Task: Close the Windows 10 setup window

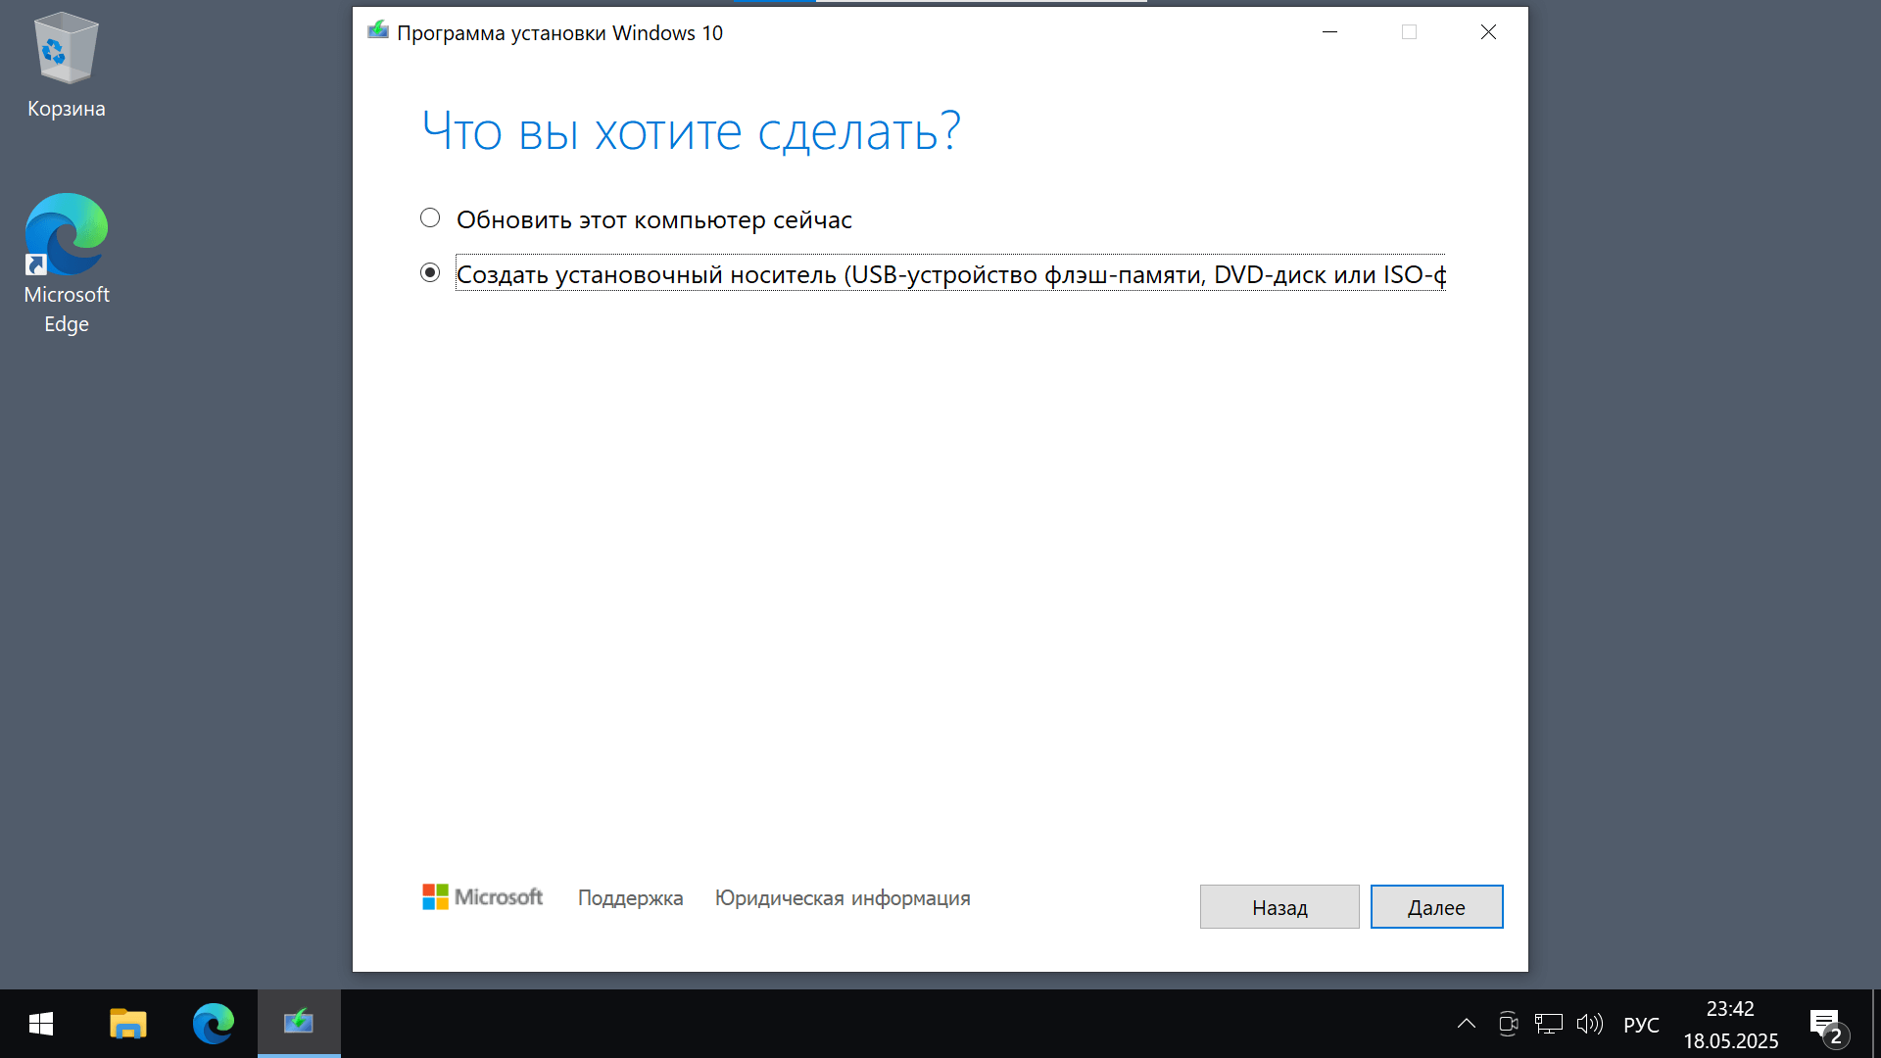Action: [1488, 32]
